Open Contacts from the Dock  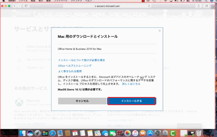click(68, 133)
